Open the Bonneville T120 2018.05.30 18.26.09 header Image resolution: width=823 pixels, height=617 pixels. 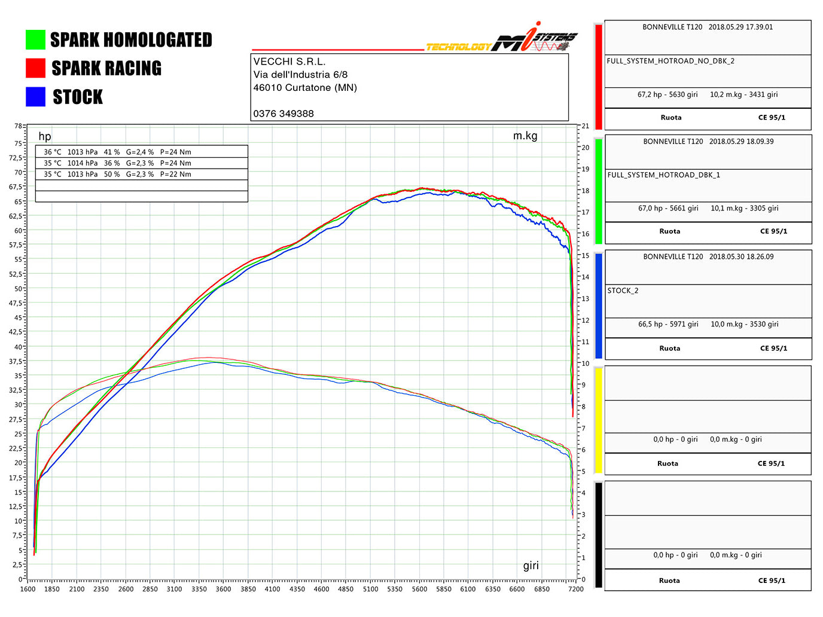[708, 256]
